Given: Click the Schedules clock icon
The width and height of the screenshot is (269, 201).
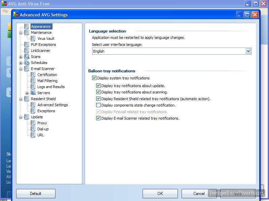Looking at the screenshot, I should coord(27,63).
